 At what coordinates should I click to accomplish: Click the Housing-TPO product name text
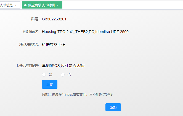tap(85, 32)
